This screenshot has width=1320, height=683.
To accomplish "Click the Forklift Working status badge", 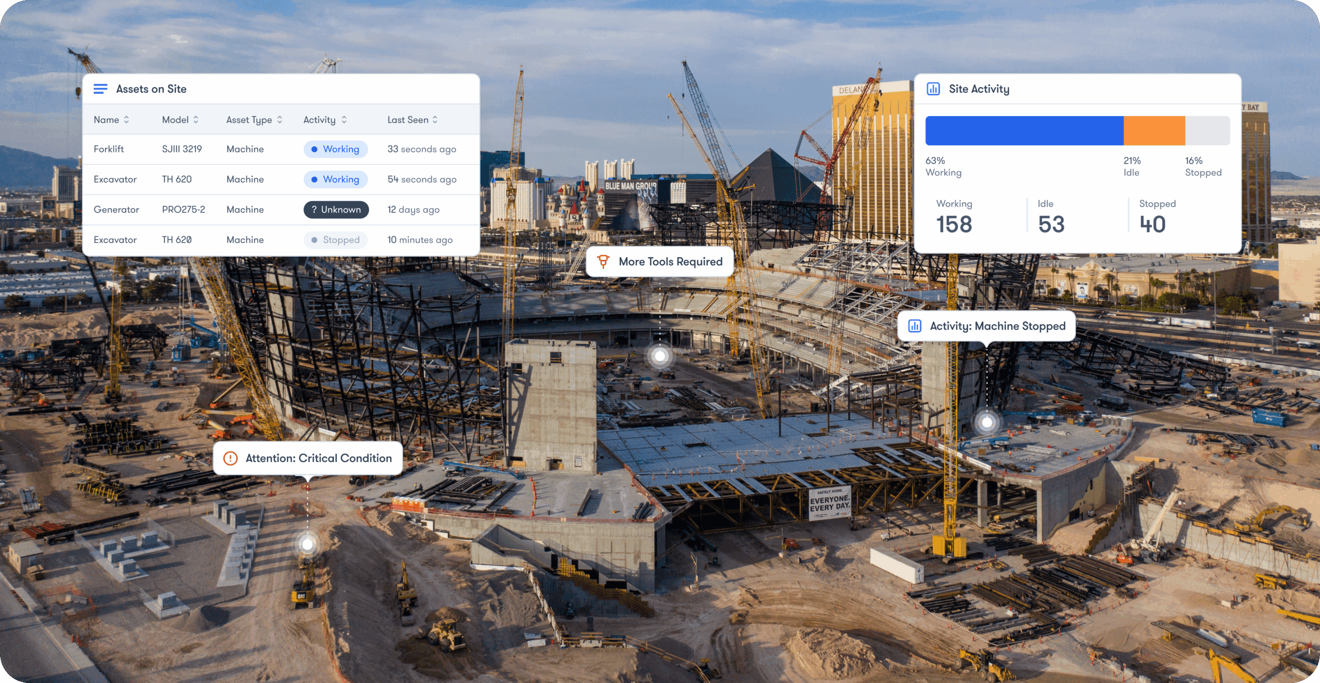I will 336,149.
